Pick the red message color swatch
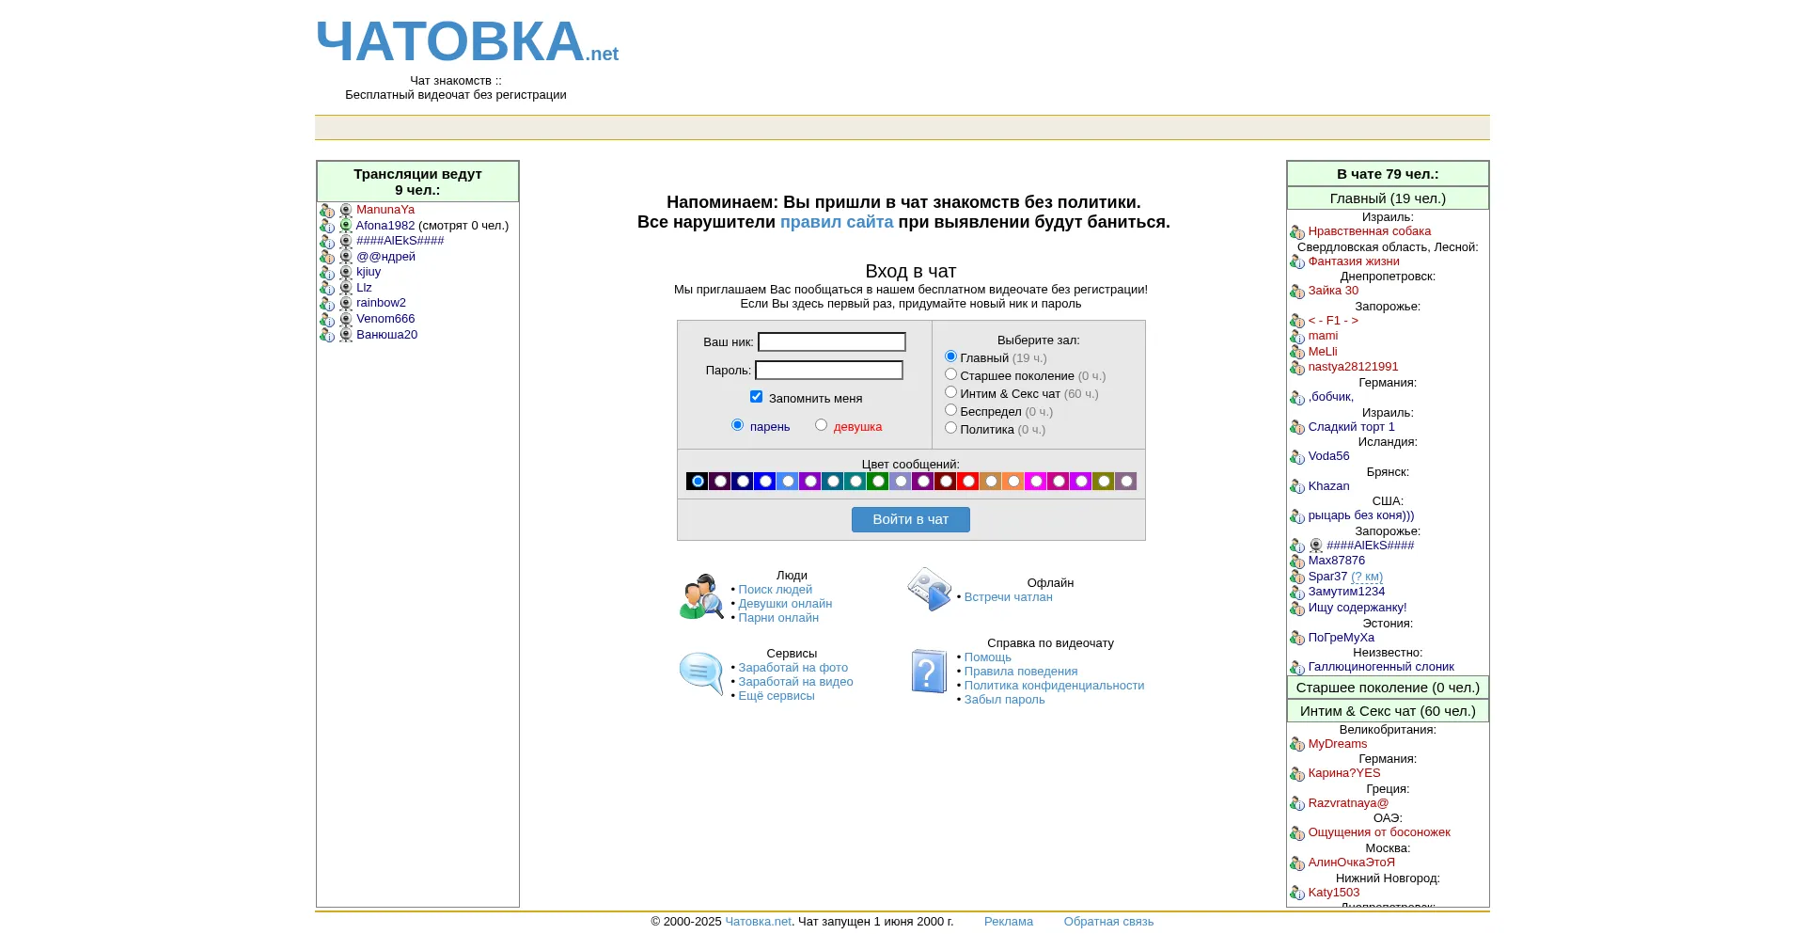 (x=967, y=481)
